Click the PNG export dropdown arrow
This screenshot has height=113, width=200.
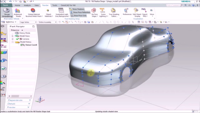point(147,16)
